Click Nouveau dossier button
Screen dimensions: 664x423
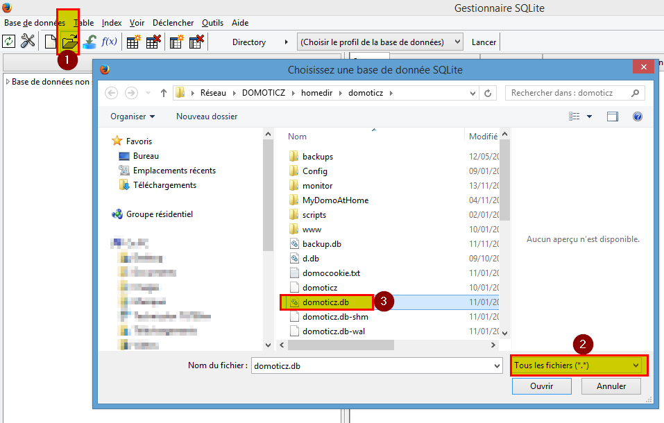(x=207, y=116)
